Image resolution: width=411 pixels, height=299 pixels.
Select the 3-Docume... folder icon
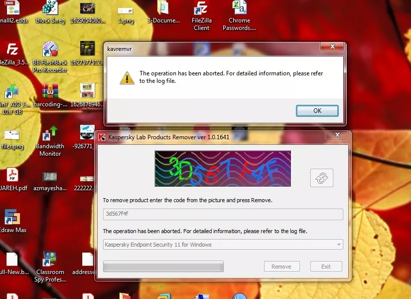click(x=163, y=12)
